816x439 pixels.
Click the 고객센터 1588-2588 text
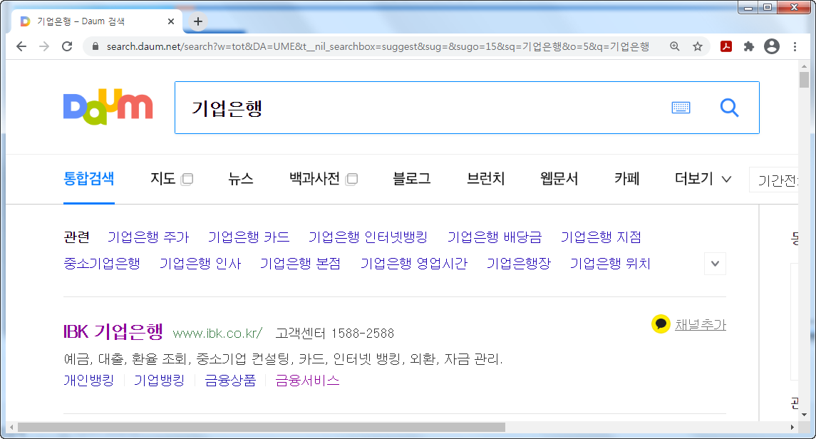coord(335,334)
